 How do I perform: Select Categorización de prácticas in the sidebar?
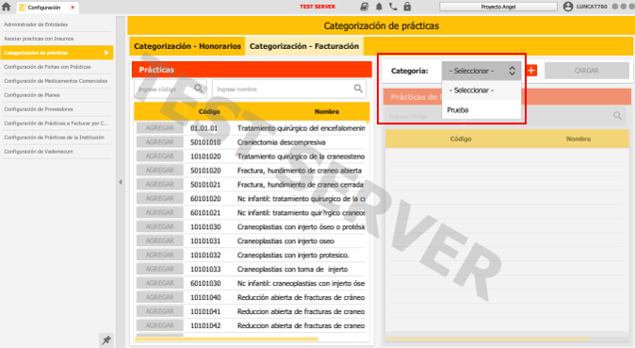point(57,53)
